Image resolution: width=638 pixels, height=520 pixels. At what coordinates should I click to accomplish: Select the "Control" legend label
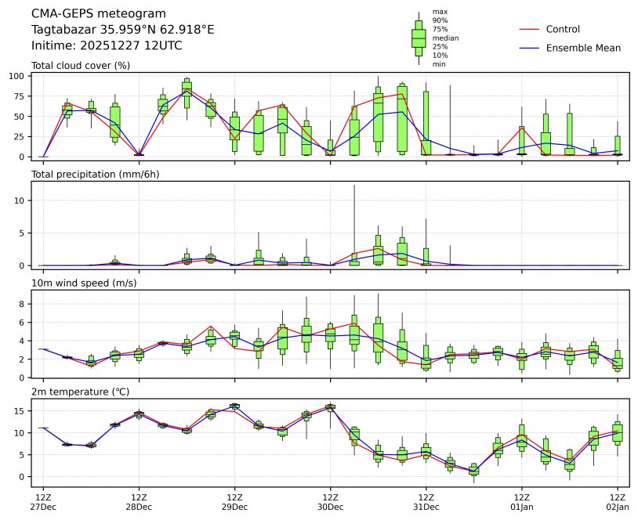point(563,30)
